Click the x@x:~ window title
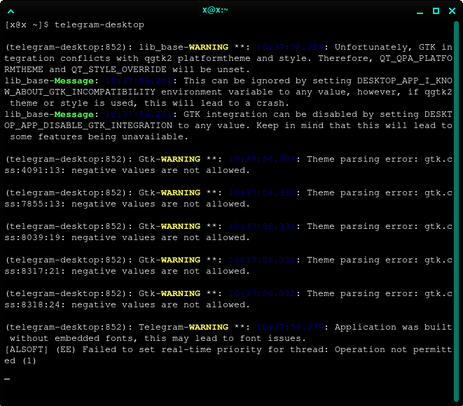Viewport: 463px width, 406px height. click(215, 10)
